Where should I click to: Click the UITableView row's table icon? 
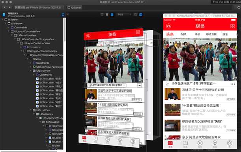coord(37,114)
